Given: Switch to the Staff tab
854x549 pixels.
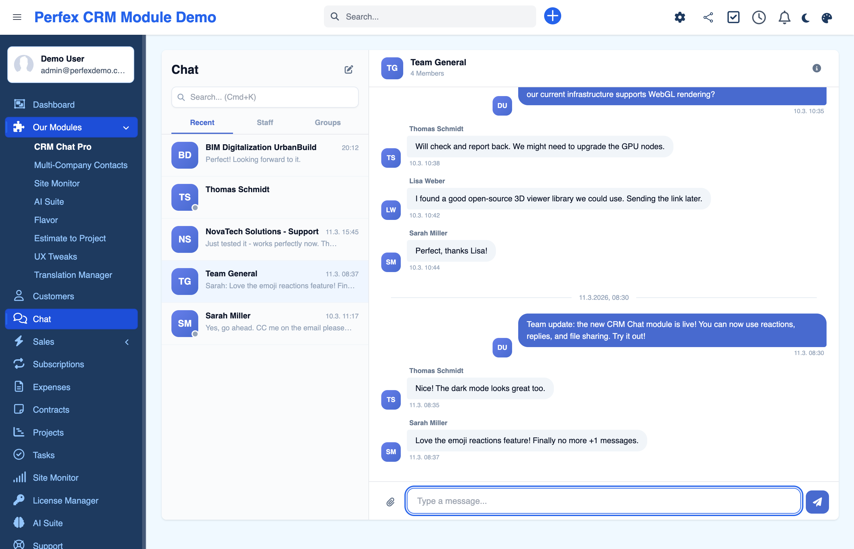Looking at the screenshot, I should [264, 122].
